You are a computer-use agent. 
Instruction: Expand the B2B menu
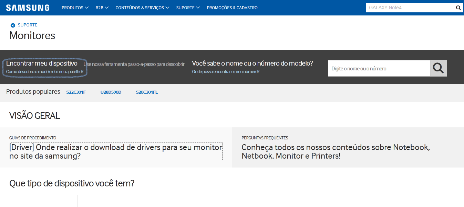click(102, 8)
